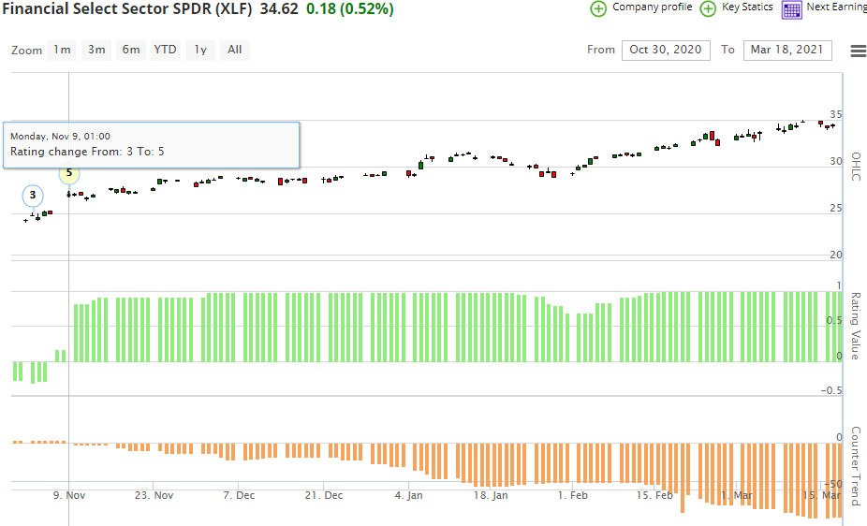Edit the To date field Mar 18, 2021
This screenshot has width=867, height=526.
[787, 50]
